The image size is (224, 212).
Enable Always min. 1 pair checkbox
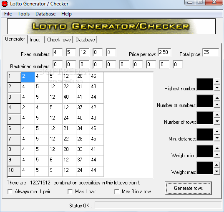(x=10, y=192)
